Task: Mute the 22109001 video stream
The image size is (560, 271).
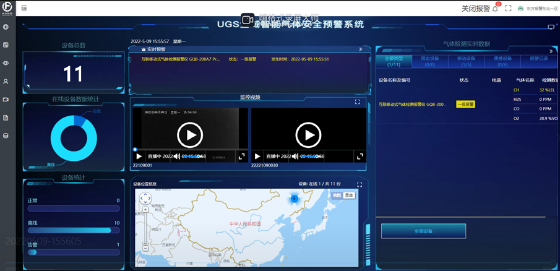Action: (x=176, y=157)
